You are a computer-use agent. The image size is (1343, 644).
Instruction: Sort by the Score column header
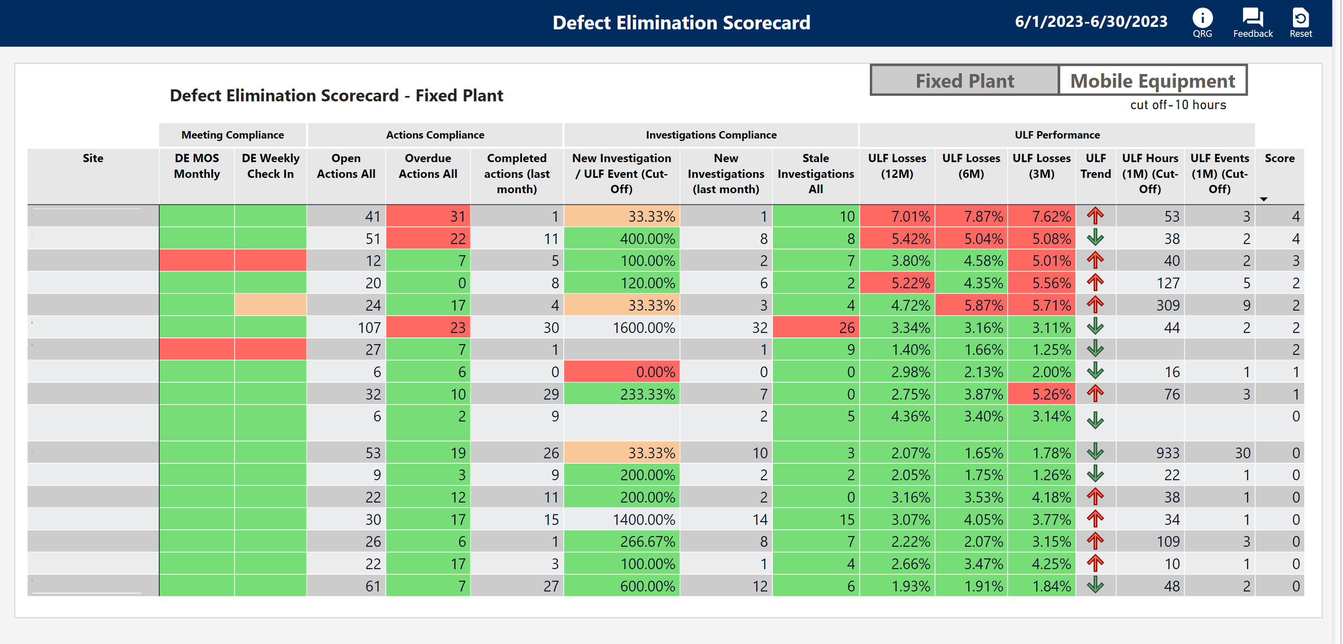coord(1279,158)
